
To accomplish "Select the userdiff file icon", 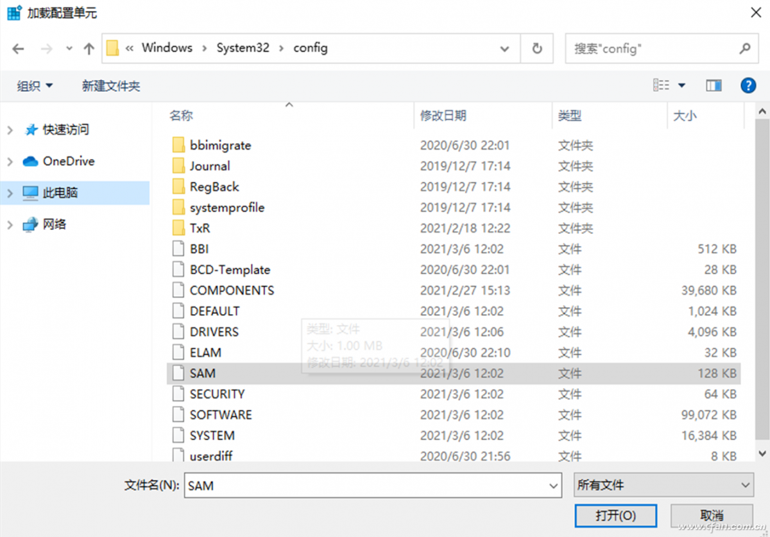I will pos(179,455).
